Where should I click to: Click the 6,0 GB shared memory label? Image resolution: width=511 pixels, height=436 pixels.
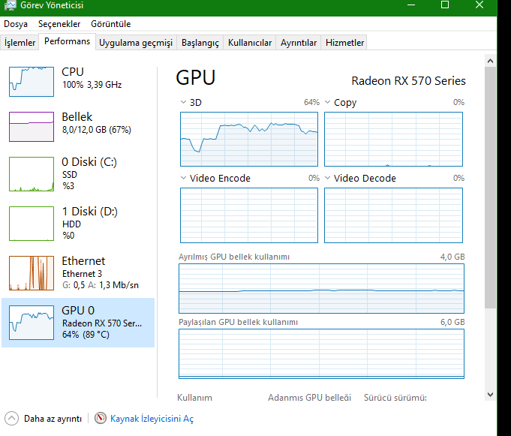(452, 322)
